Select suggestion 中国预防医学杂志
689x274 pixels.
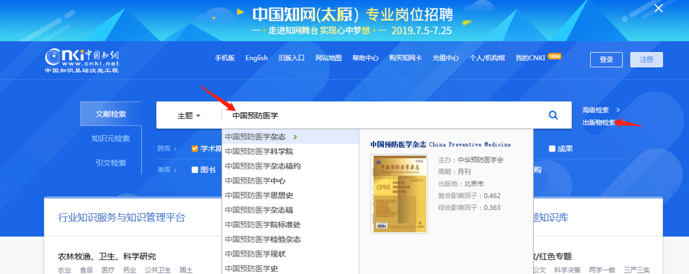pos(290,137)
